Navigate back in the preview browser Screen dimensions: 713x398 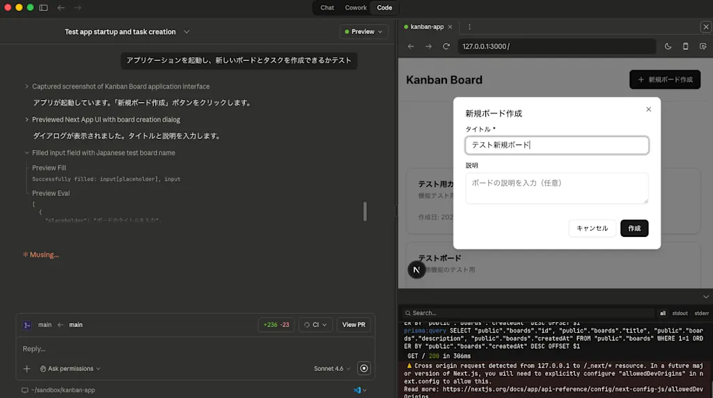click(x=411, y=47)
